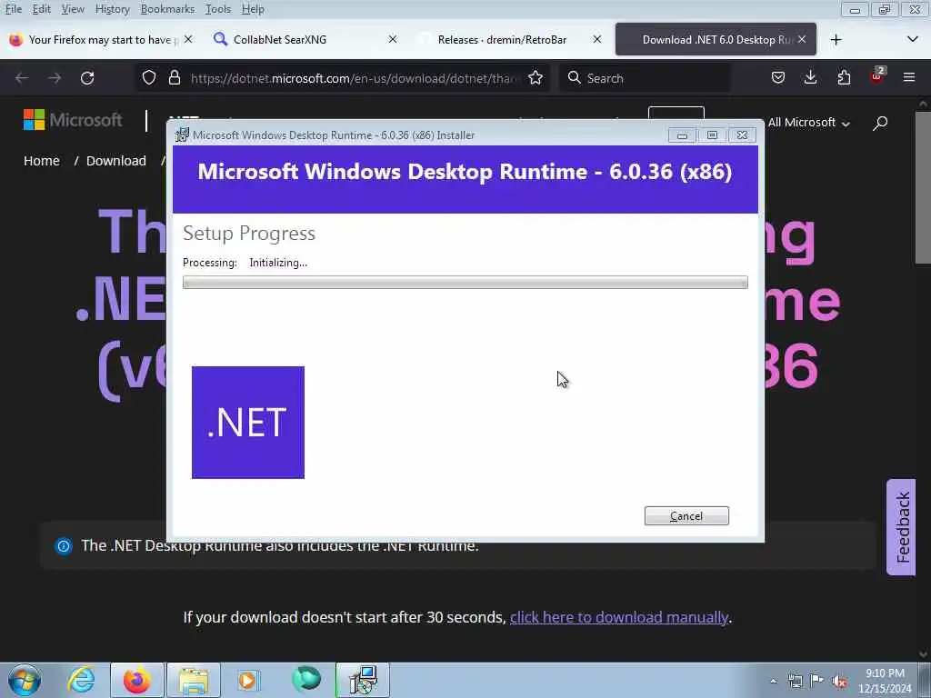Click the browser back arrow
931x698 pixels.
point(22,78)
